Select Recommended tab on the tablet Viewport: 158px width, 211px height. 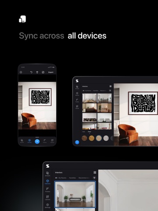pos(103,91)
